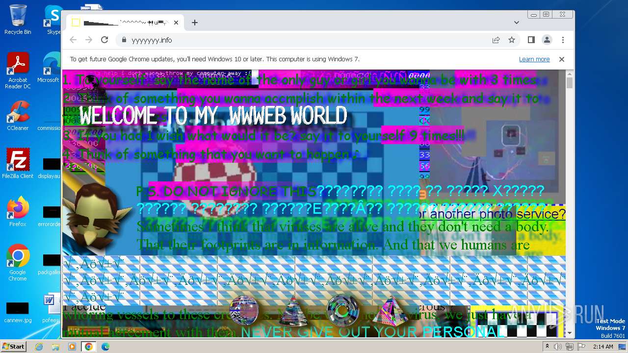
Task: Click the WELCOME TO MY WWWEB WORLD heading
Action: tap(213, 116)
